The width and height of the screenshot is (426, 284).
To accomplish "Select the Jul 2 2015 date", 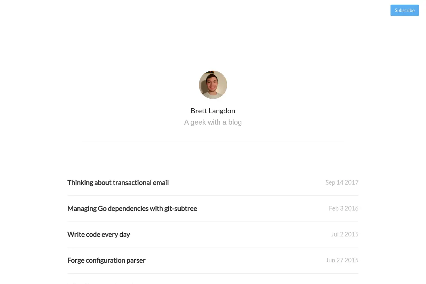I will click(345, 234).
